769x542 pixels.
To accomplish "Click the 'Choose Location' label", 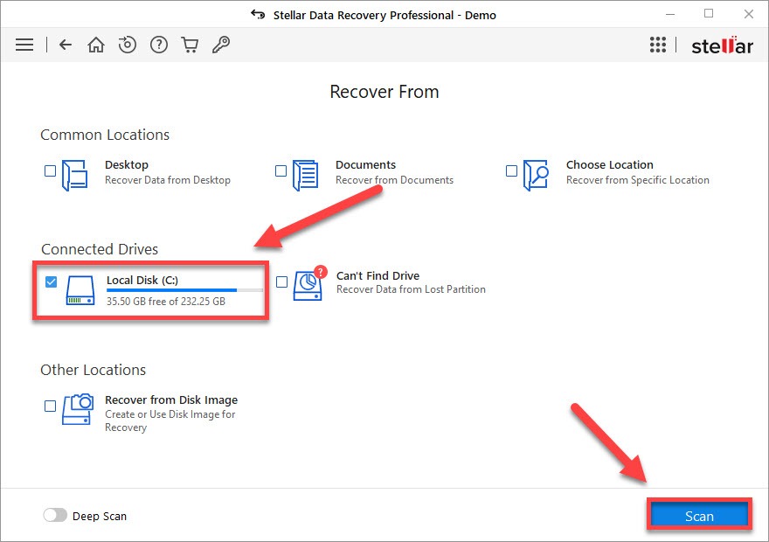I will [610, 165].
